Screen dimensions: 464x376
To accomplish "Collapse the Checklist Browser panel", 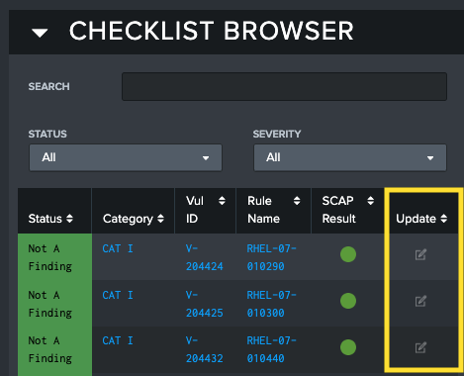I will pyautogui.click(x=40, y=33).
